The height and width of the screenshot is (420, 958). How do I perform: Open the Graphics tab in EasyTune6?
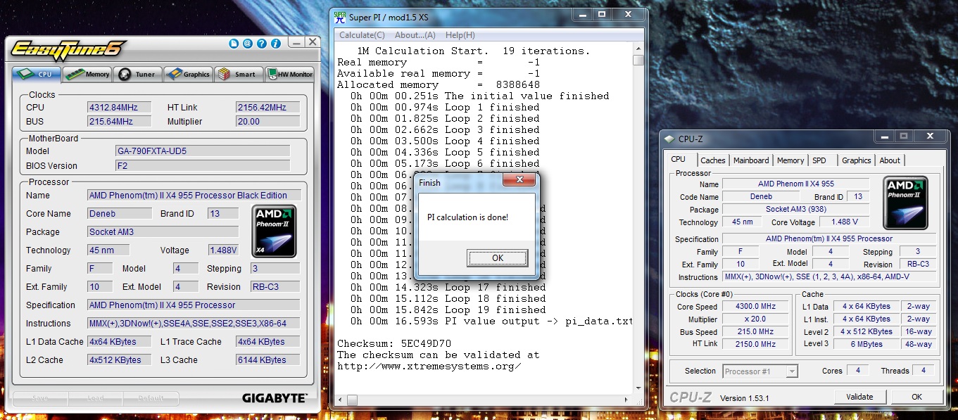(x=189, y=74)
